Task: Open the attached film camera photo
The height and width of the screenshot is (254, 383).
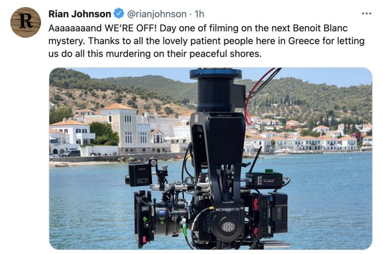Action: coord(211,158)
